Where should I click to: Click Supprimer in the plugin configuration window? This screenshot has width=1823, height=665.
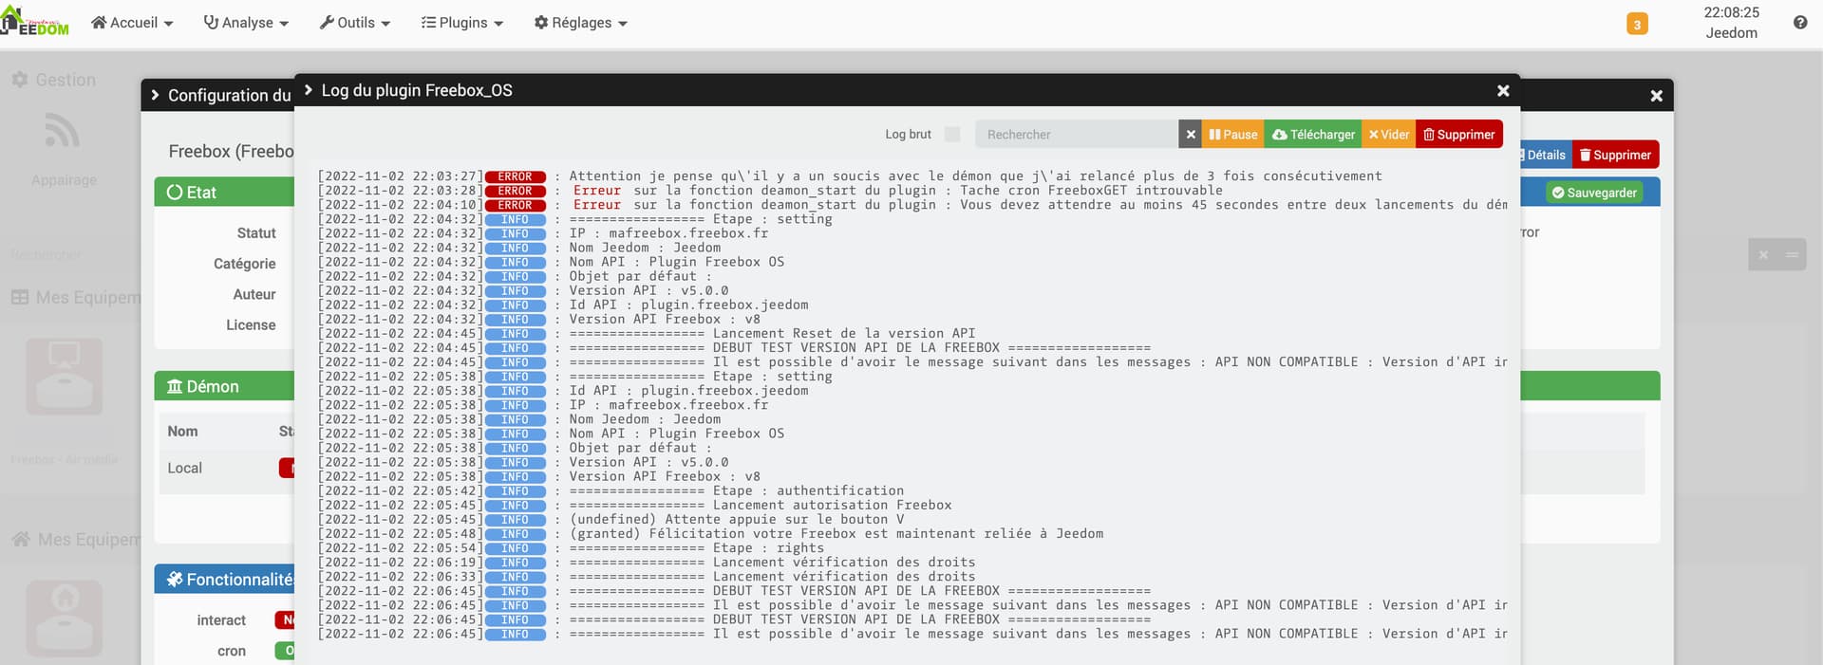click(x=1615, y=155)
